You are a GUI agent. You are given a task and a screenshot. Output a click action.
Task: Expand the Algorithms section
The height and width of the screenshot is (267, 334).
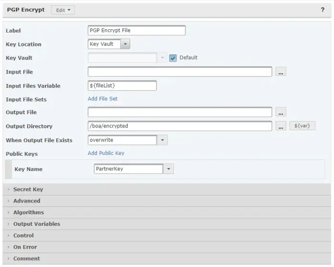[x=167, y=213]
